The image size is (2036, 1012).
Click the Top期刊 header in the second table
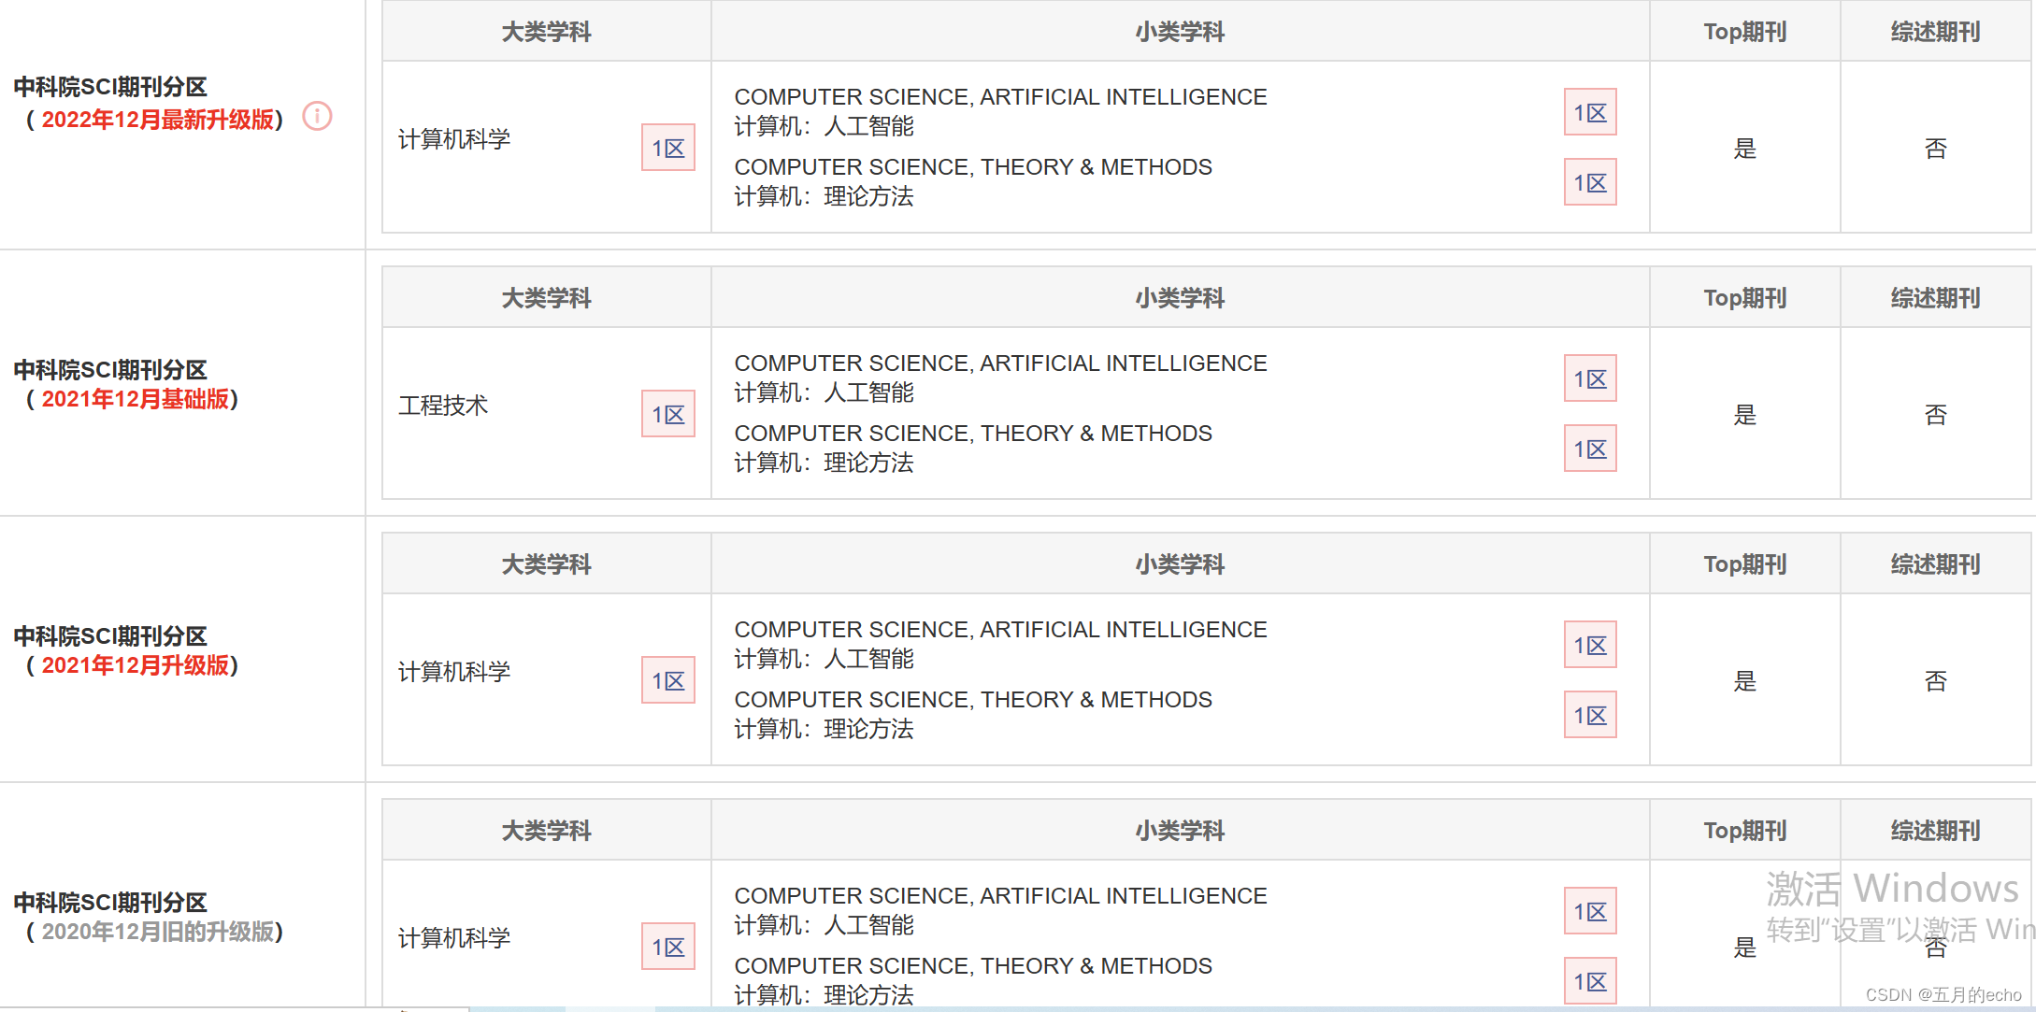click(x=1744, y=298)
